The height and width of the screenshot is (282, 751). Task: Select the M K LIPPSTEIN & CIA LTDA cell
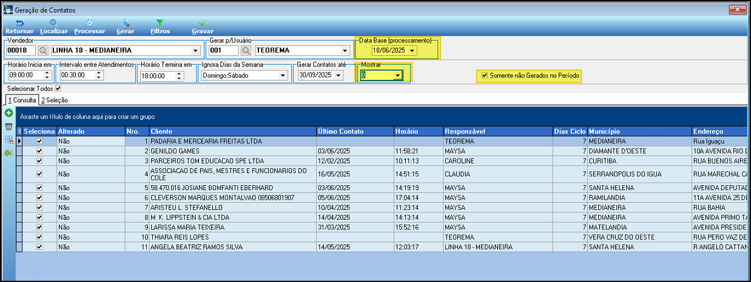click(x=232, y=217)
